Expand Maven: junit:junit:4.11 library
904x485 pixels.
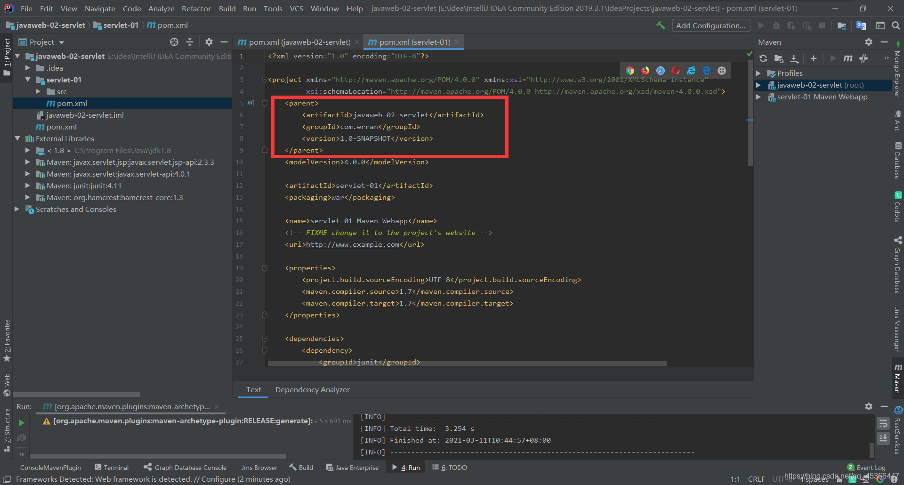[x=28, y=186]
